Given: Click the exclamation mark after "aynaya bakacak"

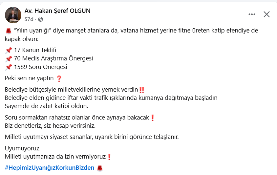Looking at the screenshot, I should coord(152,118).
